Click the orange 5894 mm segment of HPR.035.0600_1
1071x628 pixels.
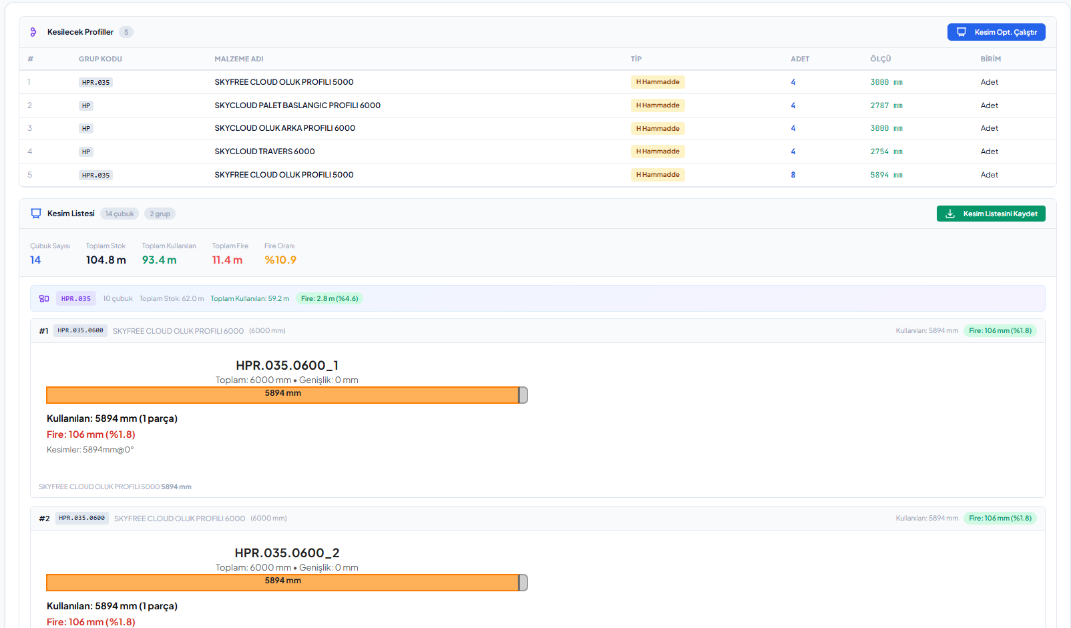pyautogui.click(x=283, y=395)
